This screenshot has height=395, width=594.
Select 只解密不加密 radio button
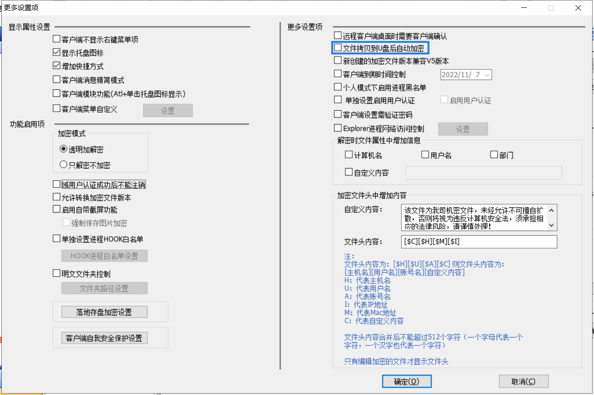point(64,164)
